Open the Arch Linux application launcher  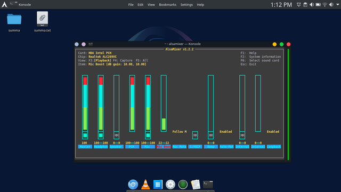coord(4,5)
